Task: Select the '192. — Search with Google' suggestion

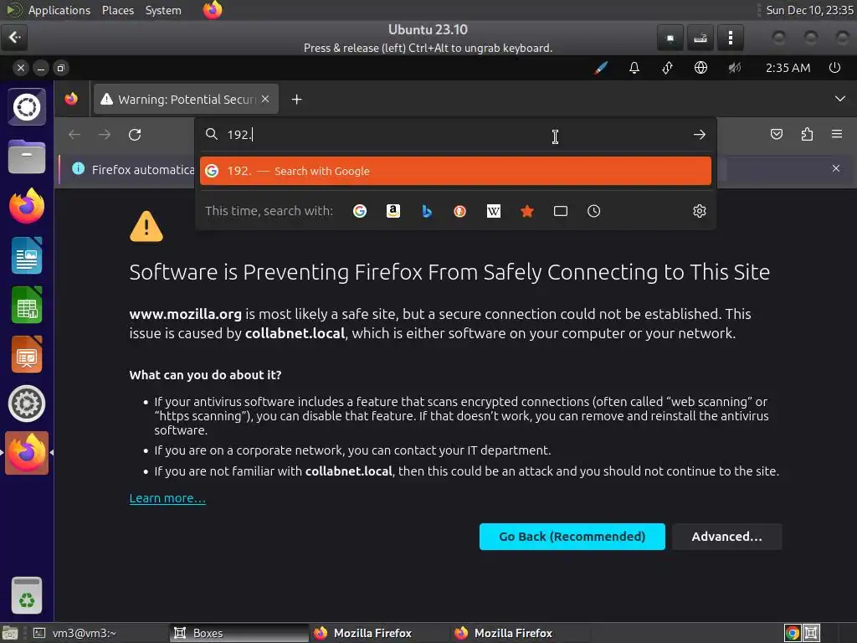Action: tap(455, 171)
